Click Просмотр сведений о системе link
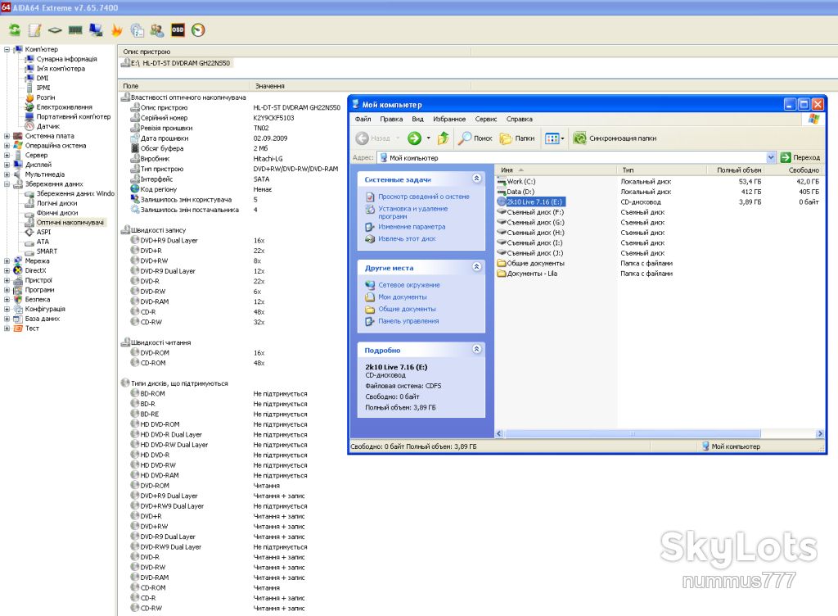838x616 pixels. (x=424, y=197)
